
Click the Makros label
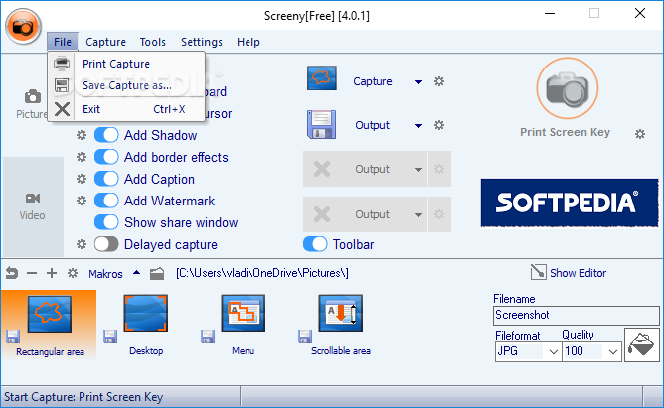pos(105,274)
